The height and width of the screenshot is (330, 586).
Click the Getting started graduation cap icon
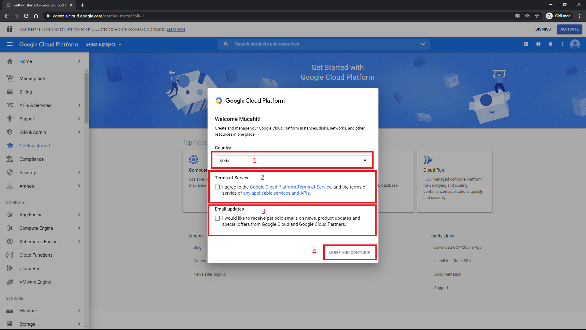(10, 145)
